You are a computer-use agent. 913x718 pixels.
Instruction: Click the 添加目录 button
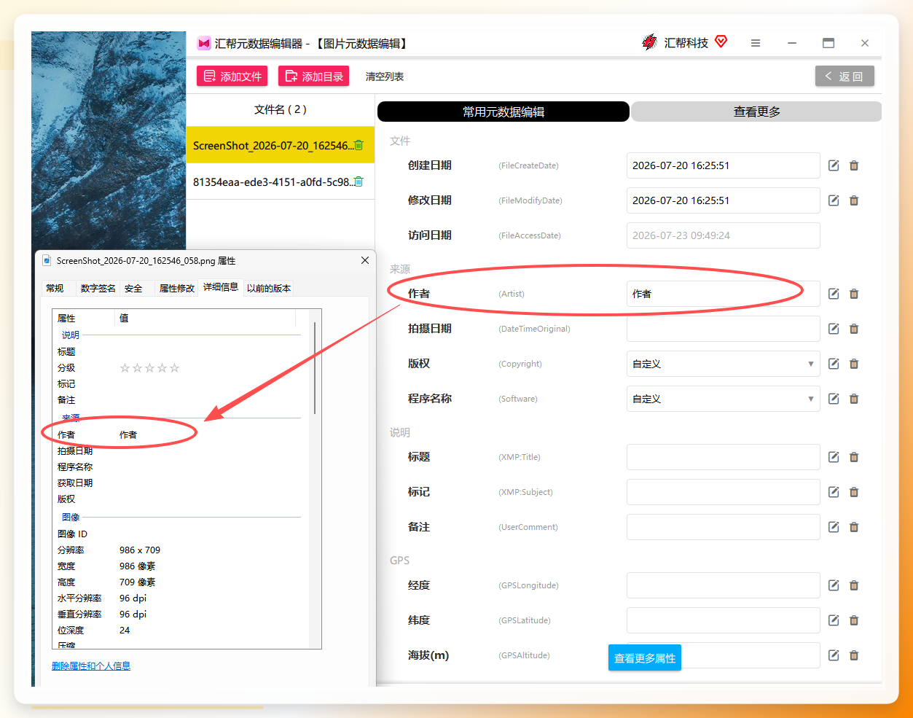click(314, 77)
